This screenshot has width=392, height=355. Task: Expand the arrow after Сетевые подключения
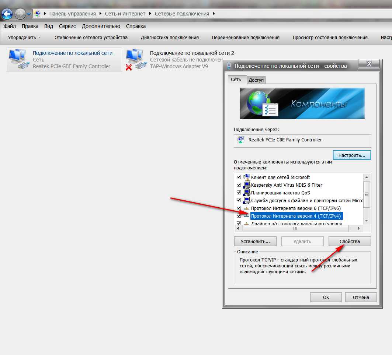[214, 14]
